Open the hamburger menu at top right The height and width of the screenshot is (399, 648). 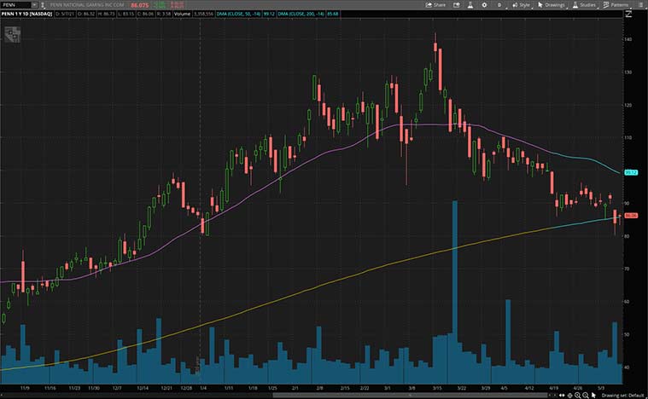[x=640, y=4]
